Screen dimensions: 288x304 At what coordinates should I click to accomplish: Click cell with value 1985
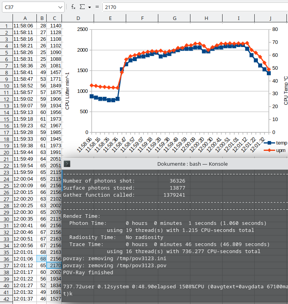(54, 132)
